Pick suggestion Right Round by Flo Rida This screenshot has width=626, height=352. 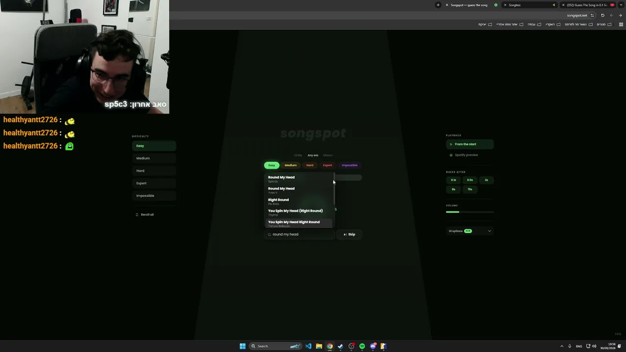(x=299, y=201)
